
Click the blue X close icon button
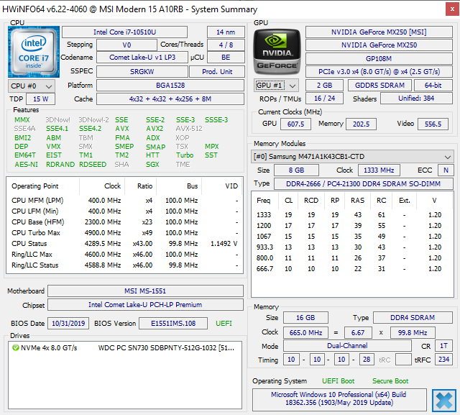point(443,400)
